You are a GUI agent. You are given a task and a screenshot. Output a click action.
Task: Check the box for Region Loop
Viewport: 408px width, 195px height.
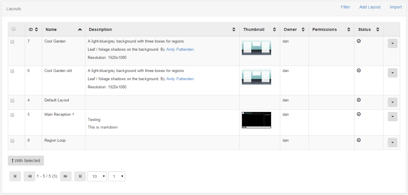coord(12,141)
